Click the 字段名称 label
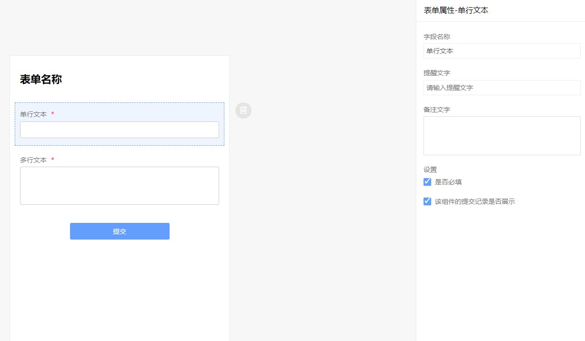 (x=437, y=37)
